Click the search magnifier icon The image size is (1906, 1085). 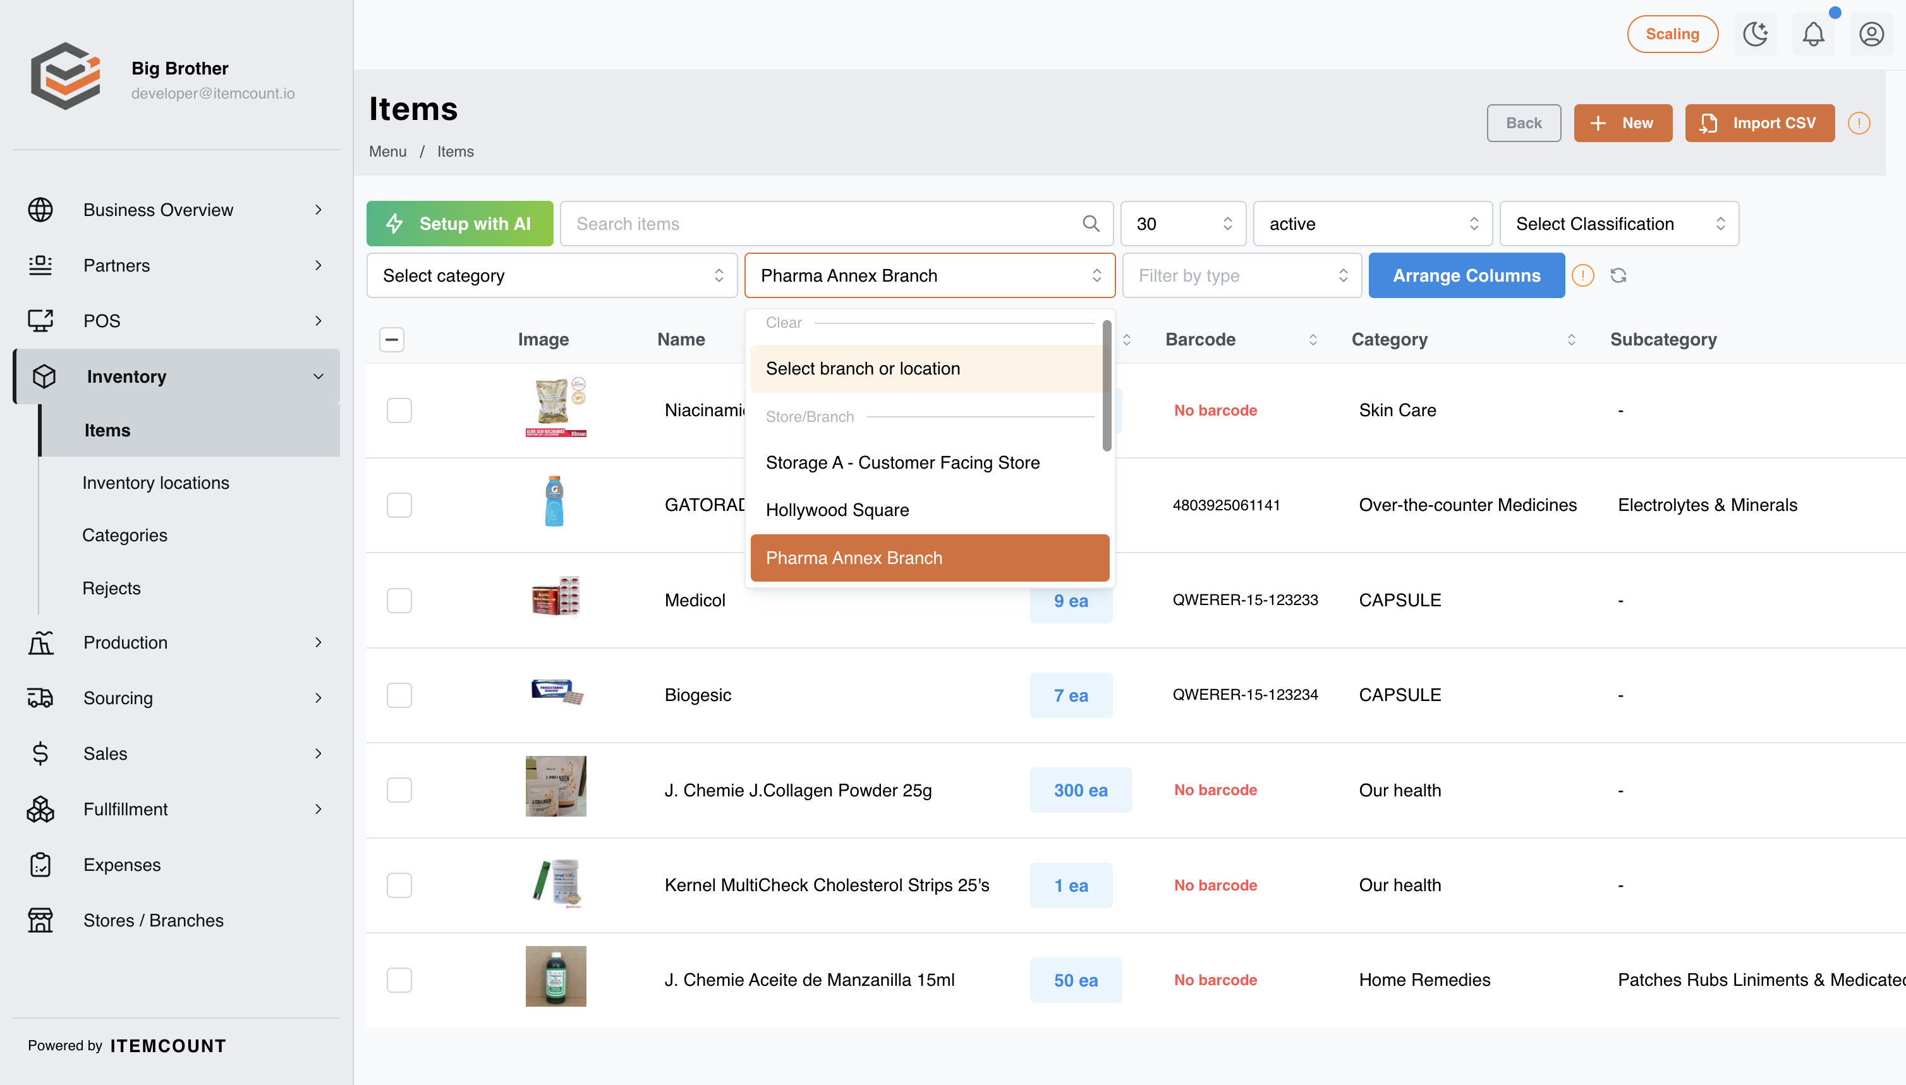(1091, 224)
